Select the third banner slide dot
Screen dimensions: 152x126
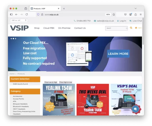[16, 39]
